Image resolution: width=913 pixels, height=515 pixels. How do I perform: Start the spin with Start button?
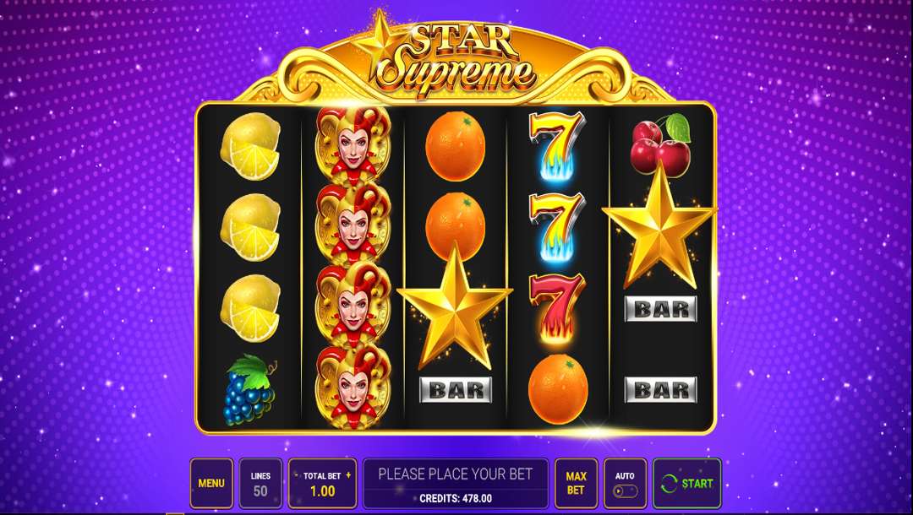coord(687,483)
